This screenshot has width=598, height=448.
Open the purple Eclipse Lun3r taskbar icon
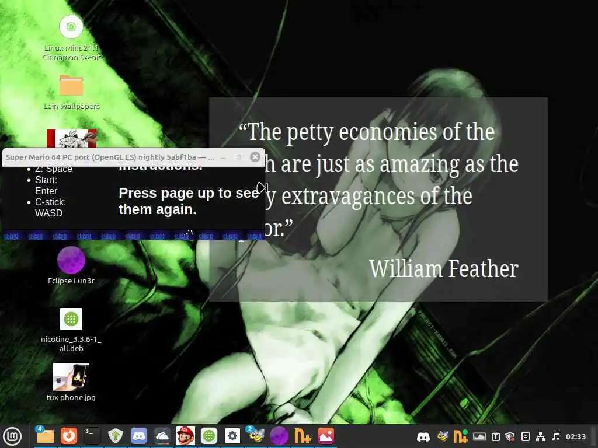[x=279, y=436]
